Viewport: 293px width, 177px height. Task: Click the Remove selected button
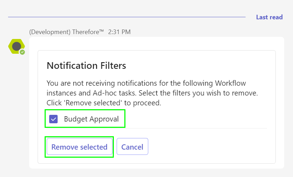click(79, 146)
